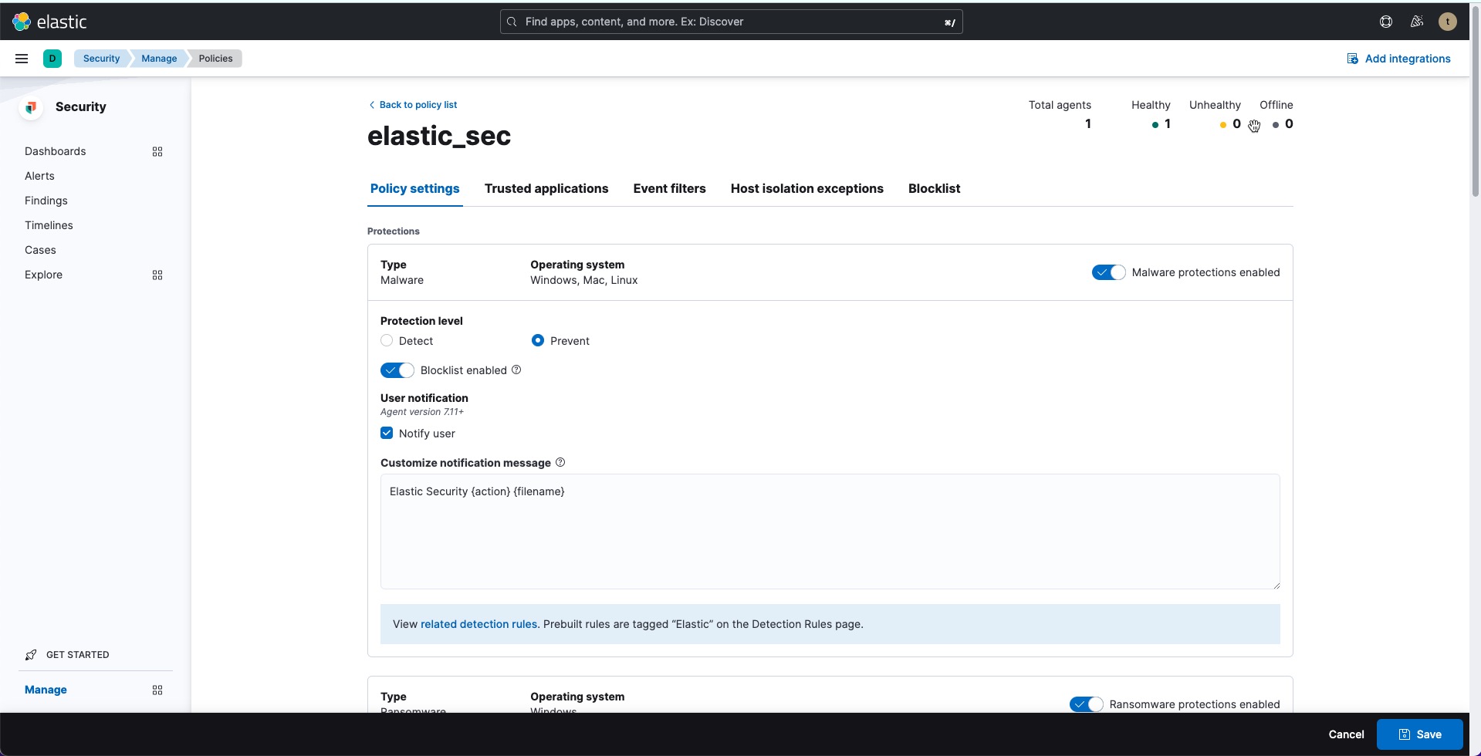This screenshot has height=756, width=1481.
Task: Expand the Manage submenu grid icon
Action: click(x=157, y=690)
